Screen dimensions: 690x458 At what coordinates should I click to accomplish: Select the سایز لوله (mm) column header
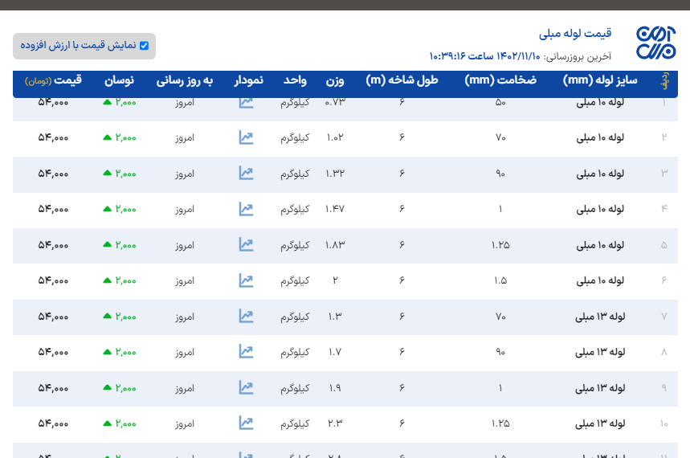pos(599,80)
